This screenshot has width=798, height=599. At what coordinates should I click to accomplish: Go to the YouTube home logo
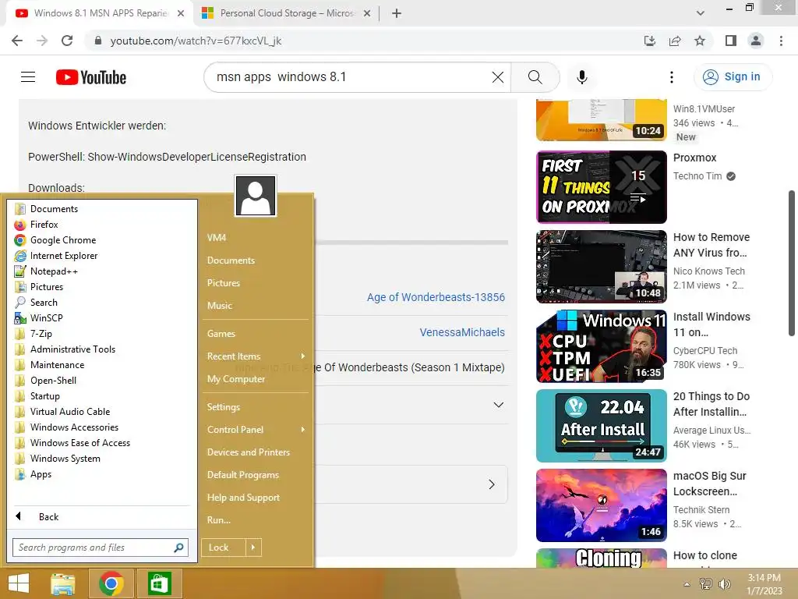point(91,77)
